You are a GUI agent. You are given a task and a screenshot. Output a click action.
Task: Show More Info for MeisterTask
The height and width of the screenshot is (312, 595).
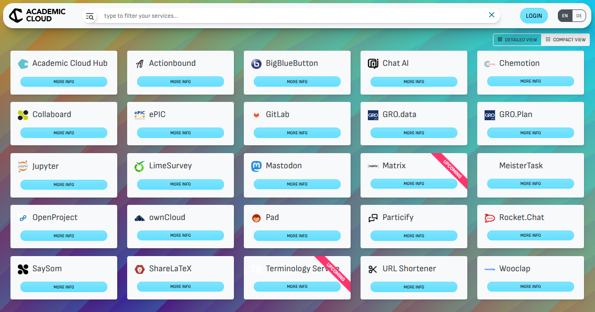click(531, 183)
